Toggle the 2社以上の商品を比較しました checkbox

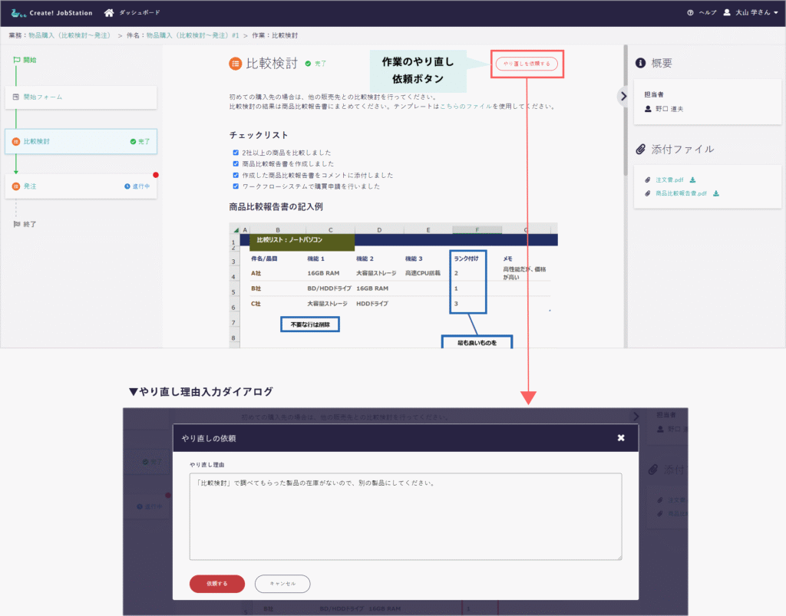tap(236, 153)
